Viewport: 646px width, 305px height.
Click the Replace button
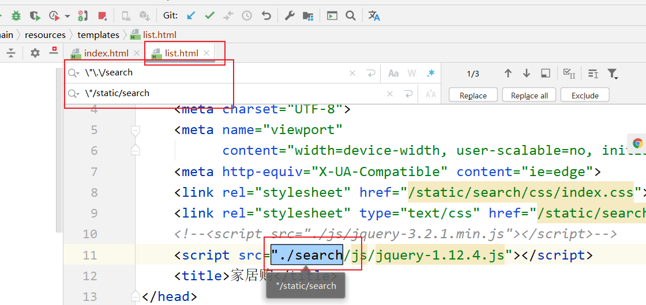pos(473,96)
